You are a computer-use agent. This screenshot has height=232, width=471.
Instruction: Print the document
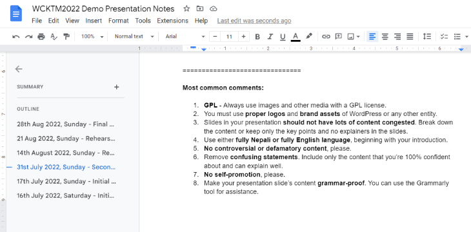(41, 37)
